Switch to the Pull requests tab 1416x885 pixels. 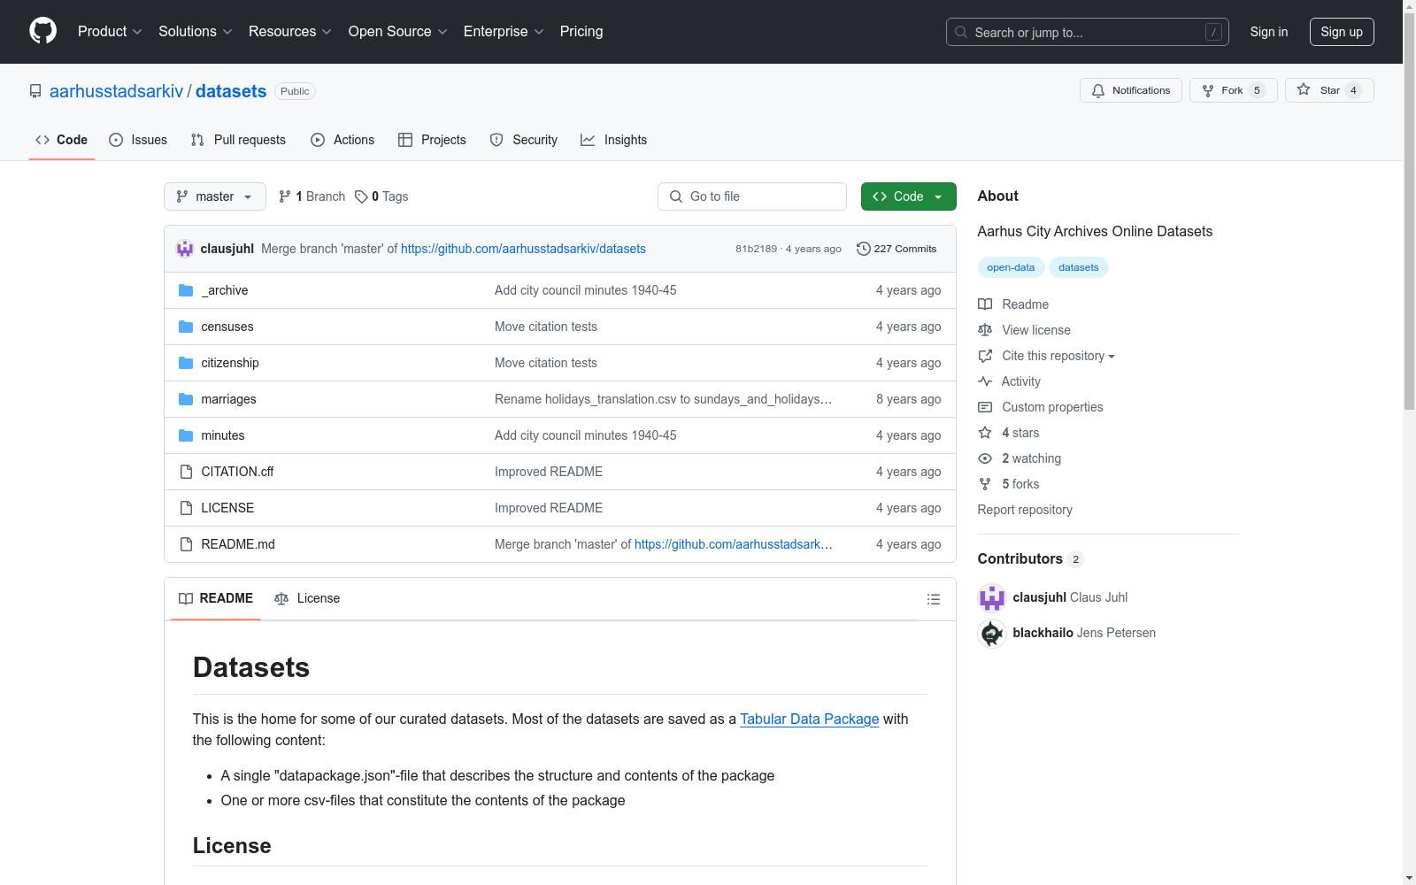(x=238, y=140)
